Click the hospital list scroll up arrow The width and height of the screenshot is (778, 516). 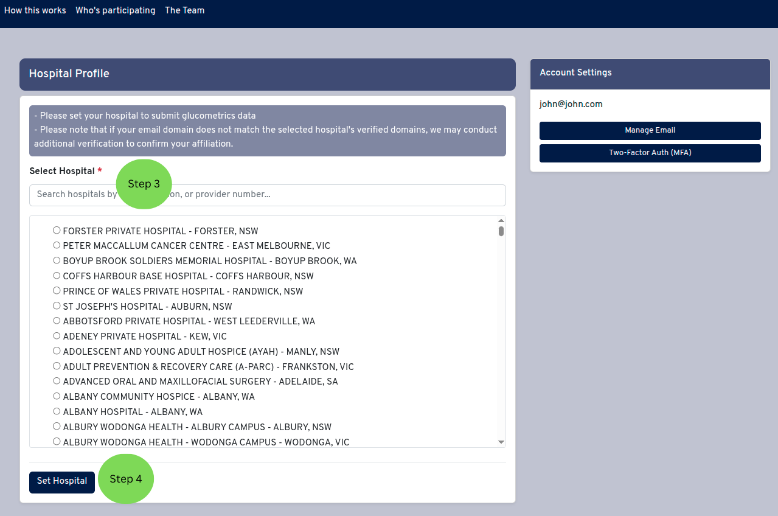point(501,221)
